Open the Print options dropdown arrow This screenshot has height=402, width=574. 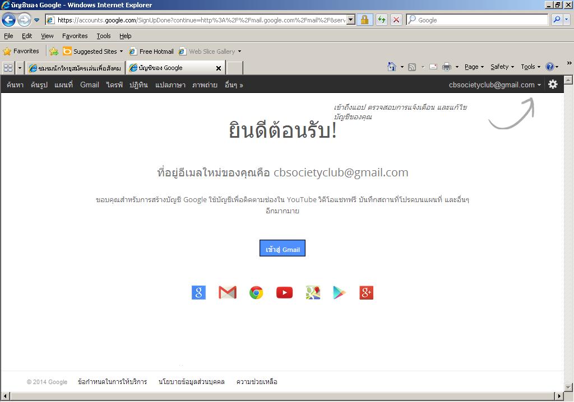pos(457,67)
